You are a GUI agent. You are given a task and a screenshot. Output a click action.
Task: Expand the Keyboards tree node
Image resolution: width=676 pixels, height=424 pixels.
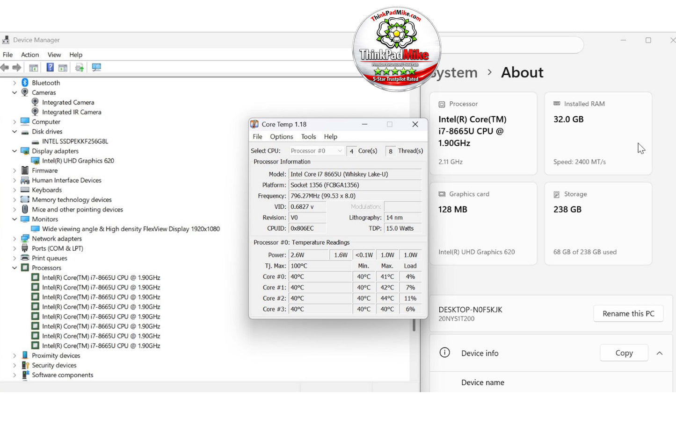pos(15,190)
